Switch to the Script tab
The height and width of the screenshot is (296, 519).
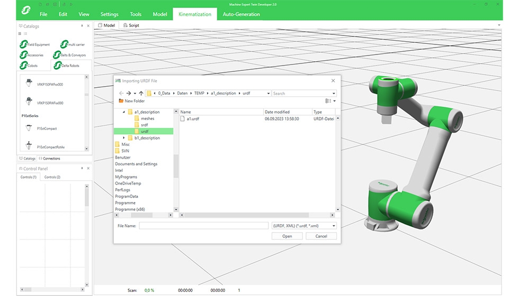click(131, 25)
